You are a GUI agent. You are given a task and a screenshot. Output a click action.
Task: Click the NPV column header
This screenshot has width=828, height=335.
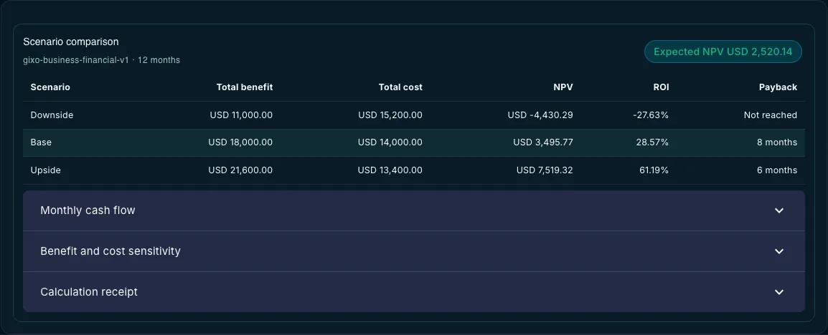(563, 87)
